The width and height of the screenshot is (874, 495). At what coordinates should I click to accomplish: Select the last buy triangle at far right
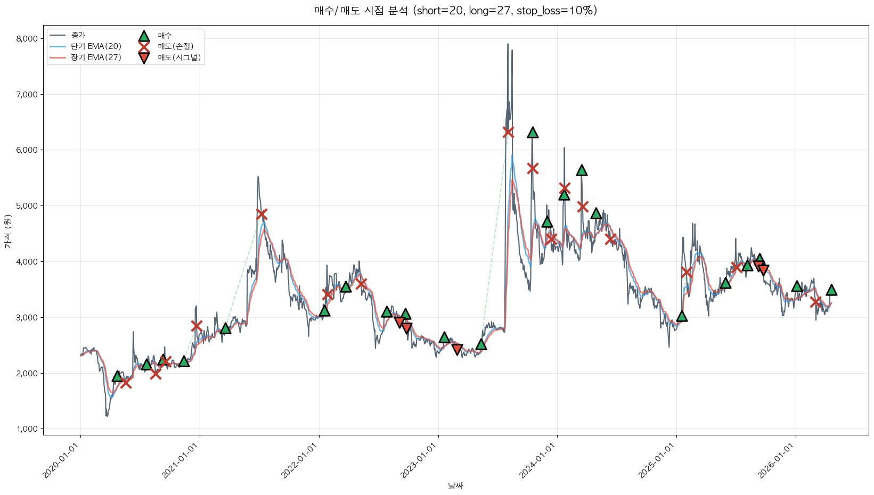(x=831, y=290)
